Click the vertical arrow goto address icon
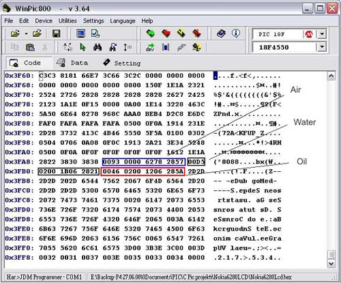 pyautogui.click(x=128, y=47)
